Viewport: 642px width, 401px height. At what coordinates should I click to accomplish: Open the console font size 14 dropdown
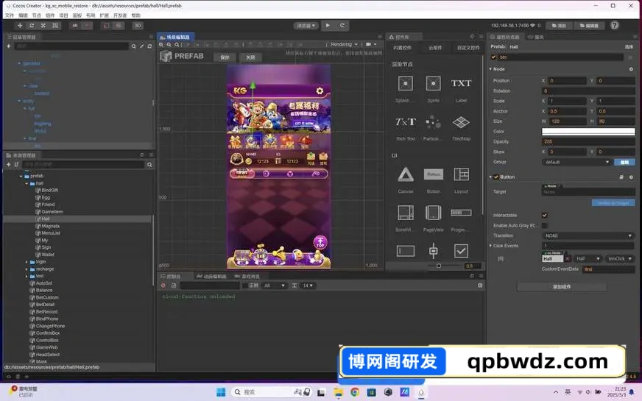308,285
